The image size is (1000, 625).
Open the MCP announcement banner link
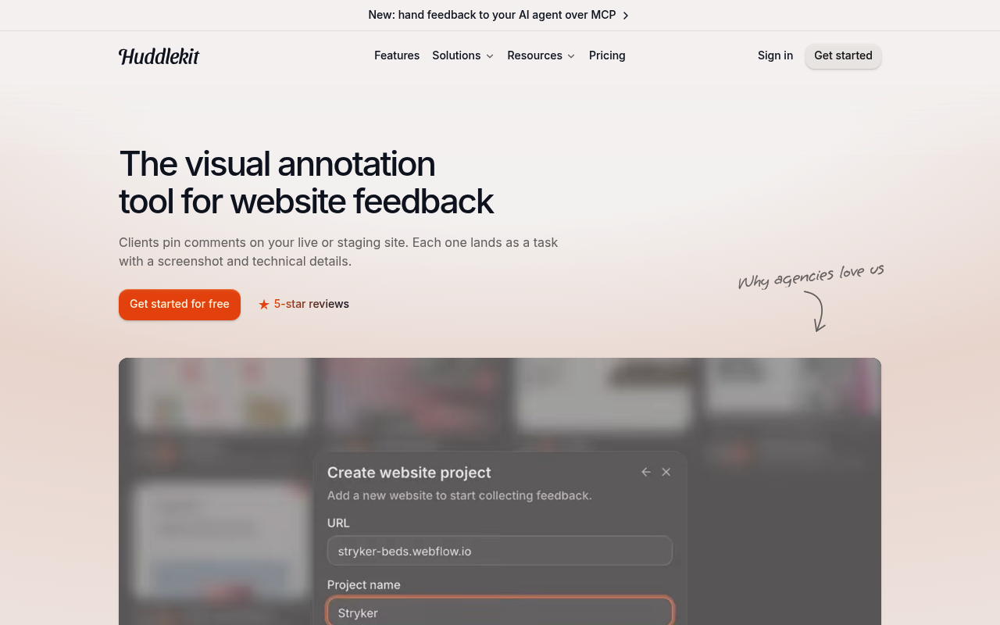click(499, 15)
